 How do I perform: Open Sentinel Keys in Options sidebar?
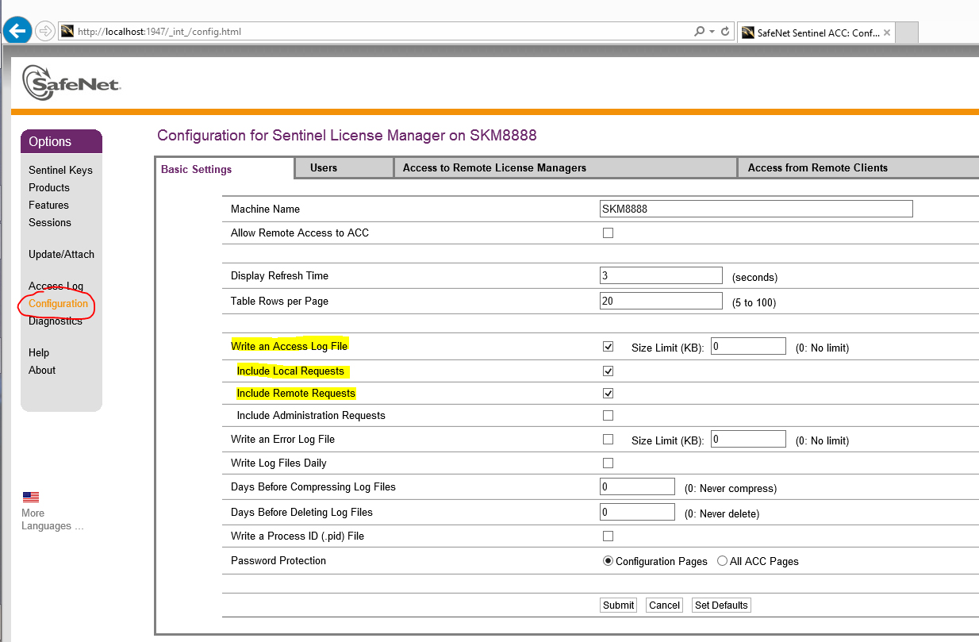(x=60, y=171)
